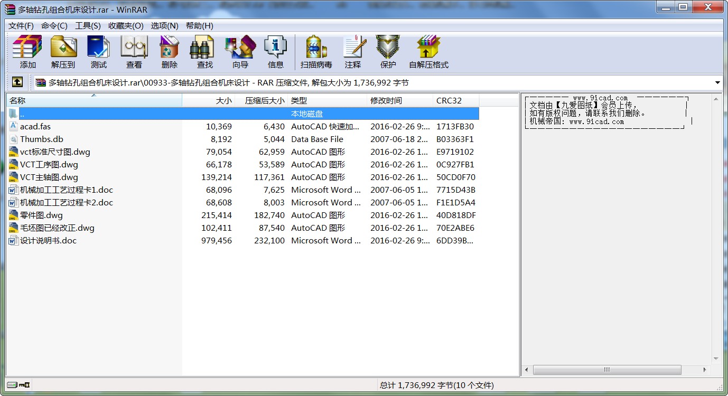Viewport: 728px width, 396px height.
Task: Select file name VCT主轴图.dwg
Action: tap(49, 177)
